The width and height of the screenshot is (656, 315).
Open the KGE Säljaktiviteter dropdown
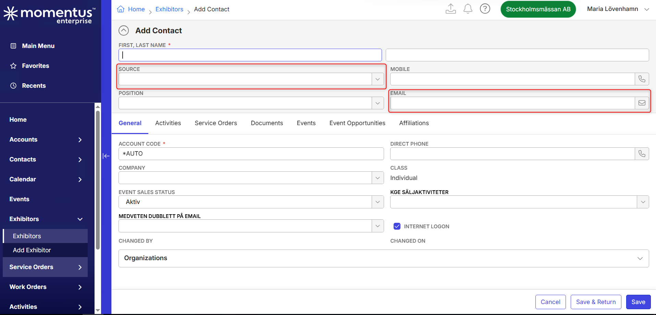[643, 202]
